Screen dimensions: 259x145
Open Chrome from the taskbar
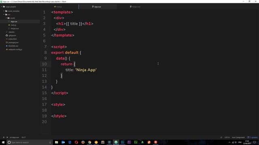[89, 142]
